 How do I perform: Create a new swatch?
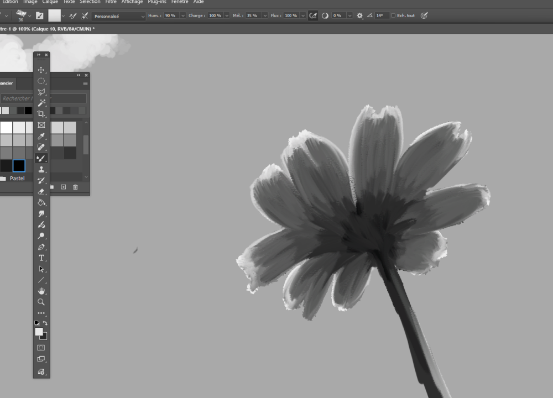pyautogui.click(x=64, y=187)
